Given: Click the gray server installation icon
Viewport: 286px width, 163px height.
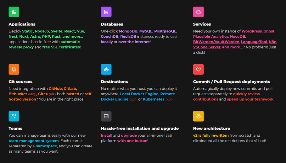Looking at the screenshot, I should 106,116.
